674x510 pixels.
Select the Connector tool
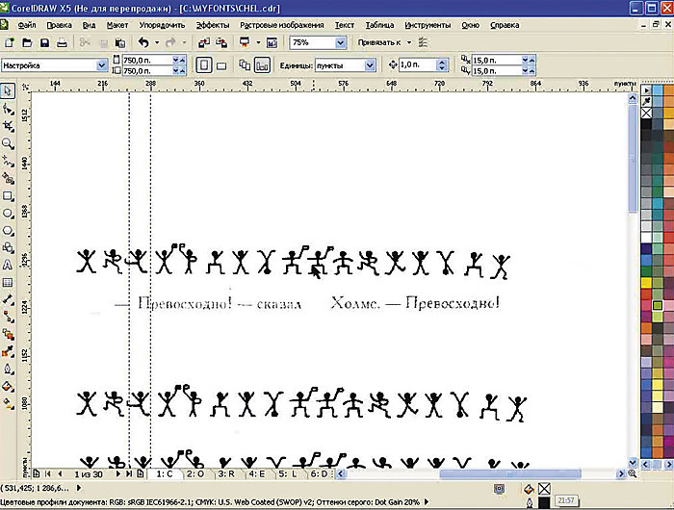pos(8,317)
